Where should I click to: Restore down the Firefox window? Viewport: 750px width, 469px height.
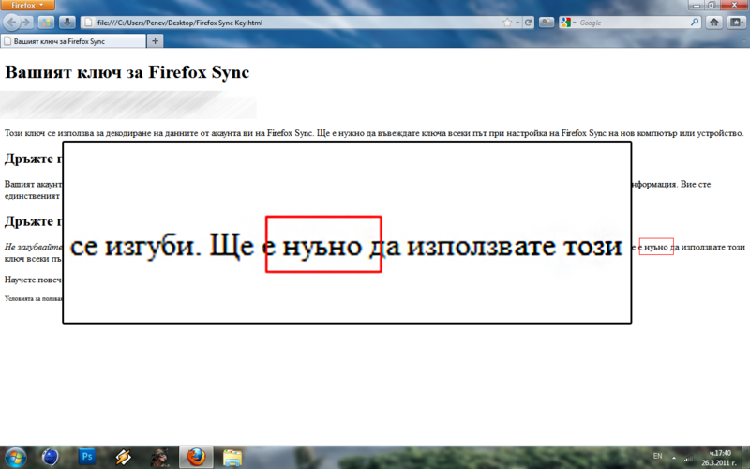click(712, 5)
